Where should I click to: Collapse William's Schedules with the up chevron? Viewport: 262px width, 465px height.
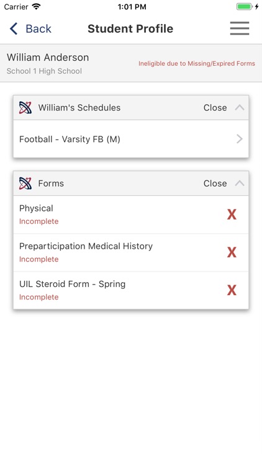pyautogui.click(x=240, y=108)
